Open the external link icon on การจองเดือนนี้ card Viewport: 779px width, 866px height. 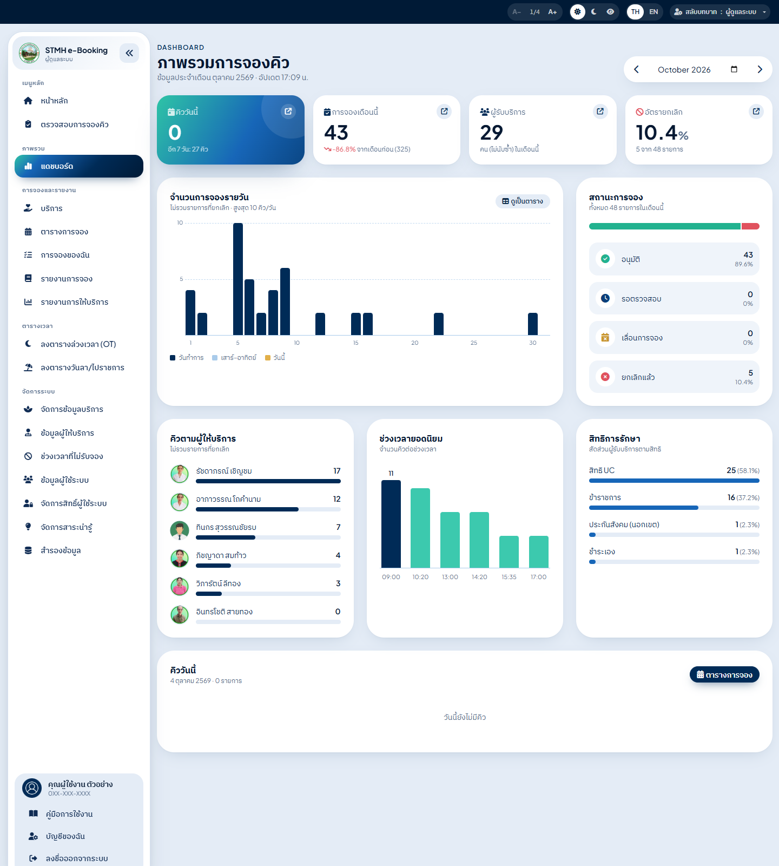(x=444, y=111)
